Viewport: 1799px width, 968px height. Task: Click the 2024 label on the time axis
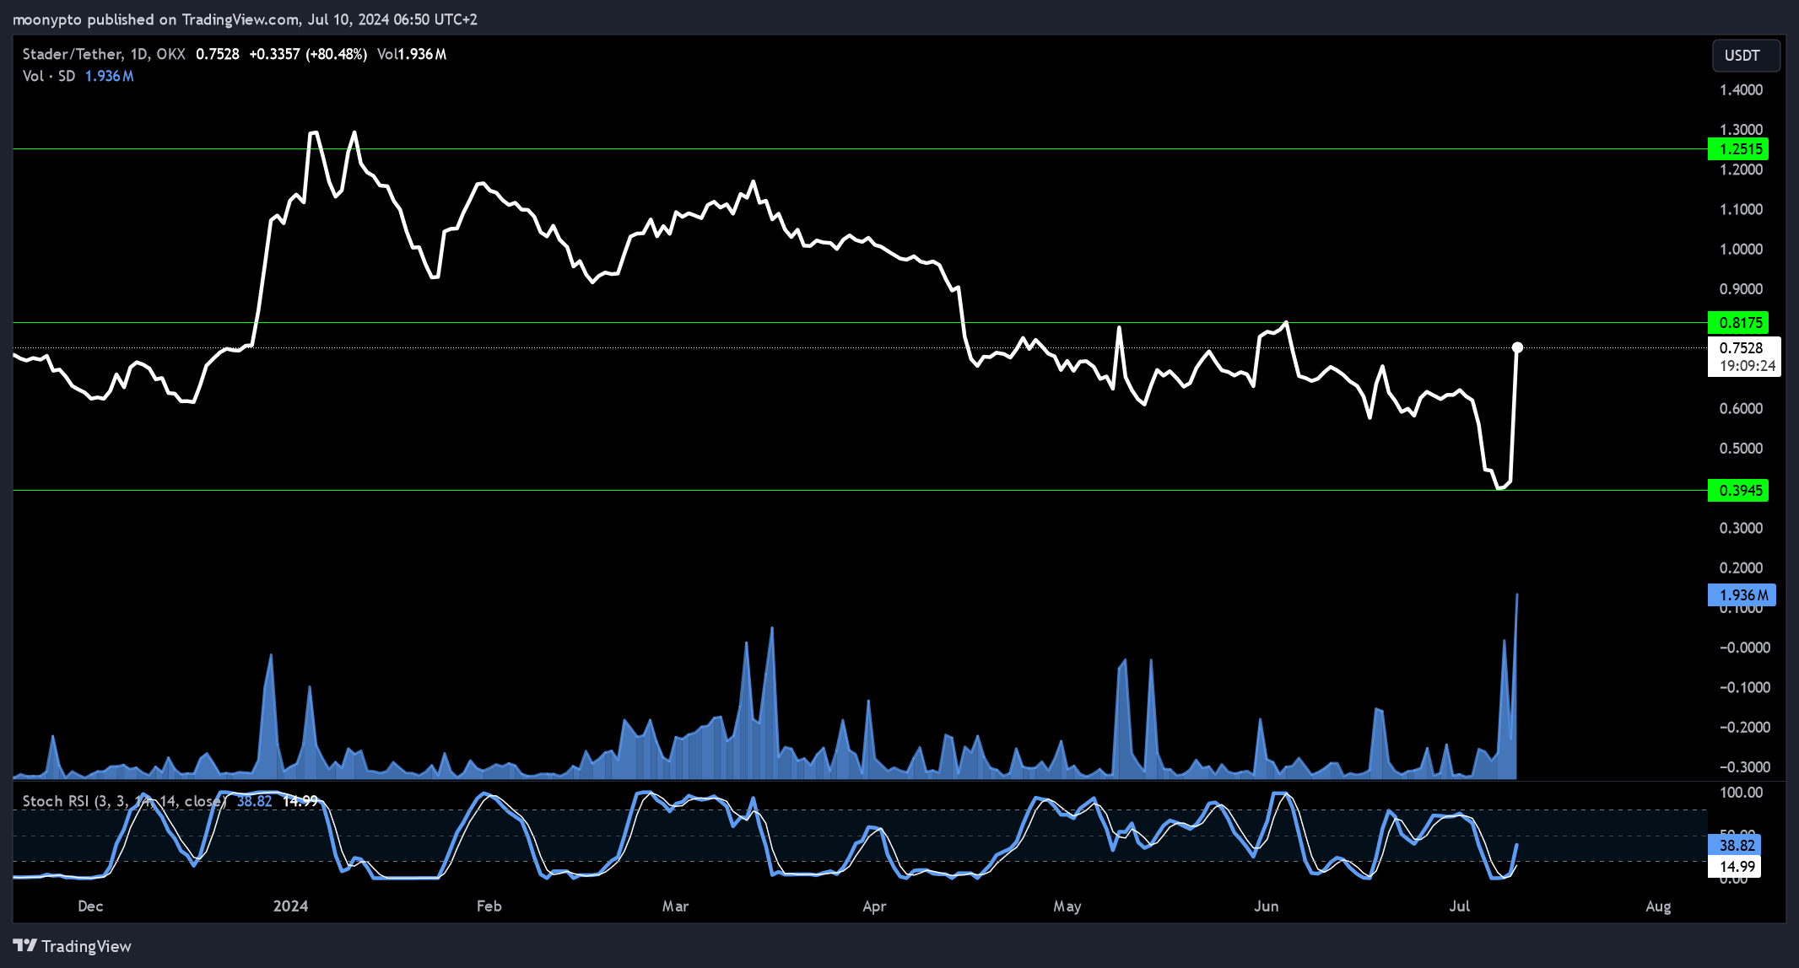point(290,906)
